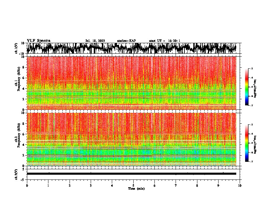
Task: Click time axis tick label 5
Action: click(x=133, y=186)
